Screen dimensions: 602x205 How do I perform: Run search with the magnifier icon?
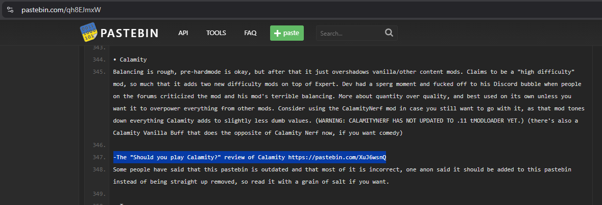coord(389,33)
